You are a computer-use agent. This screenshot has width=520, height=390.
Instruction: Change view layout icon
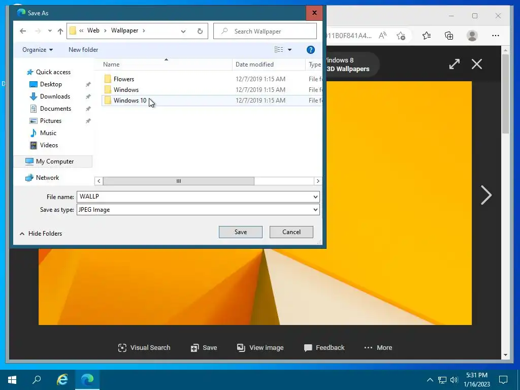point(279,50)
